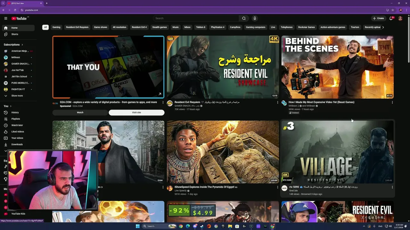Open IbraCula channel avatar

284,188
